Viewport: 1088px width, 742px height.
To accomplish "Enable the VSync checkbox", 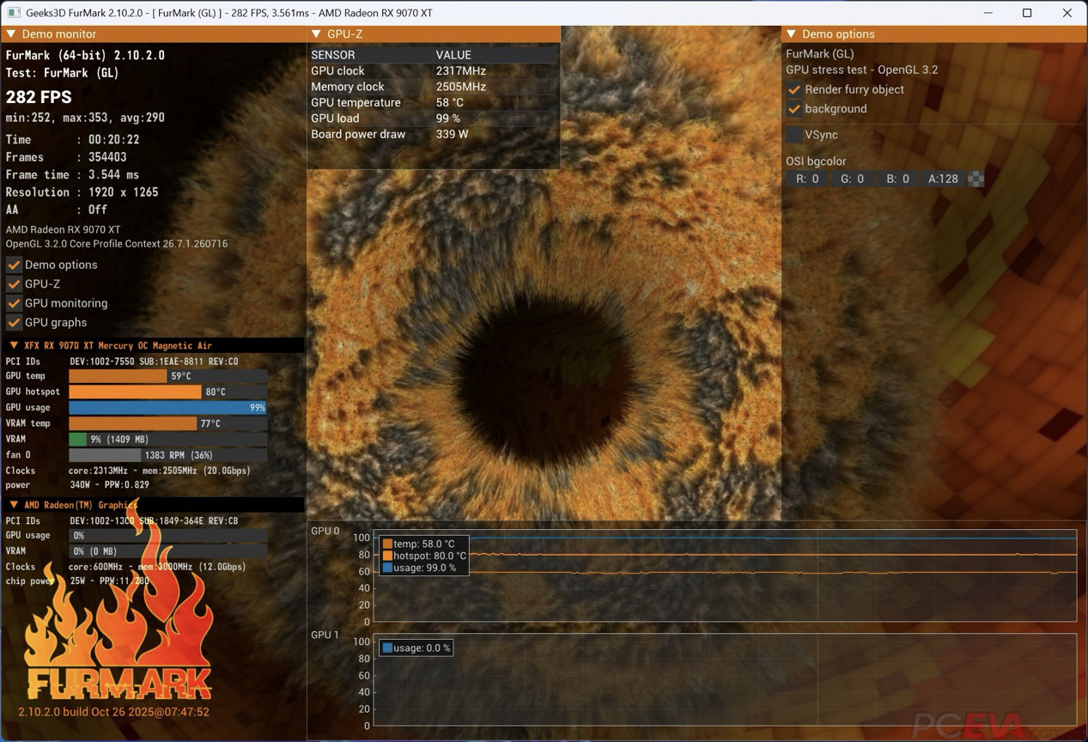I will coord(794,135).
